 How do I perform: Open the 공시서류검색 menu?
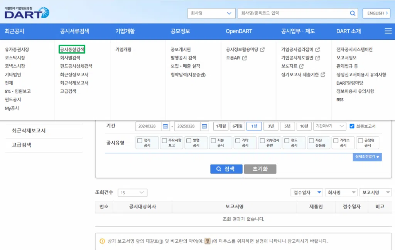pos(75,32)
